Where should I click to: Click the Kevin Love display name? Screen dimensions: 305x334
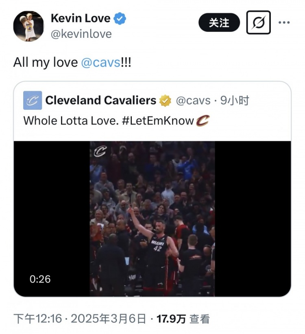pyautogui.click(x=81, y=18)
